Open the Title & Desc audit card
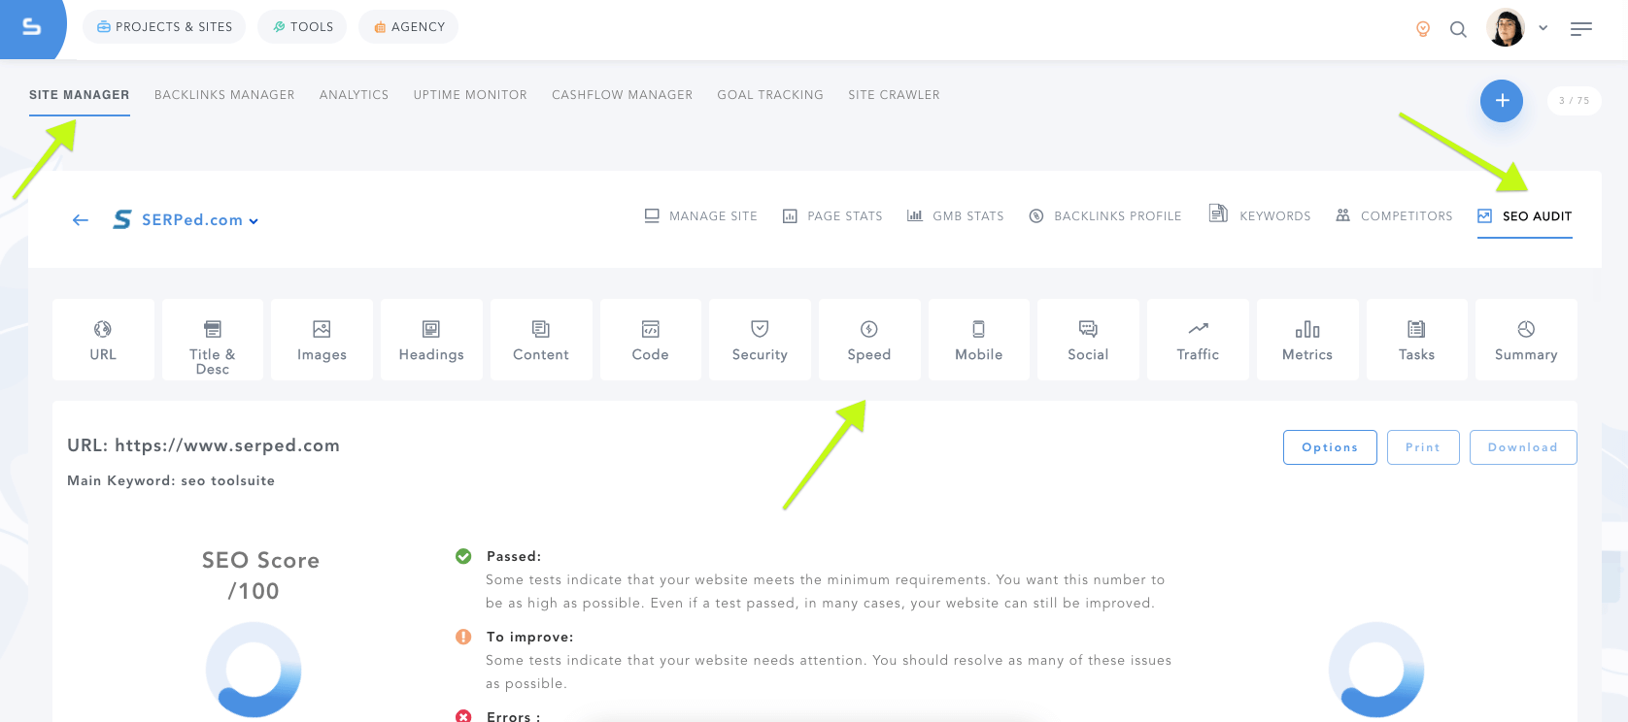The image size is (1628, 722). pyautogui.click(x=213, y=340)
